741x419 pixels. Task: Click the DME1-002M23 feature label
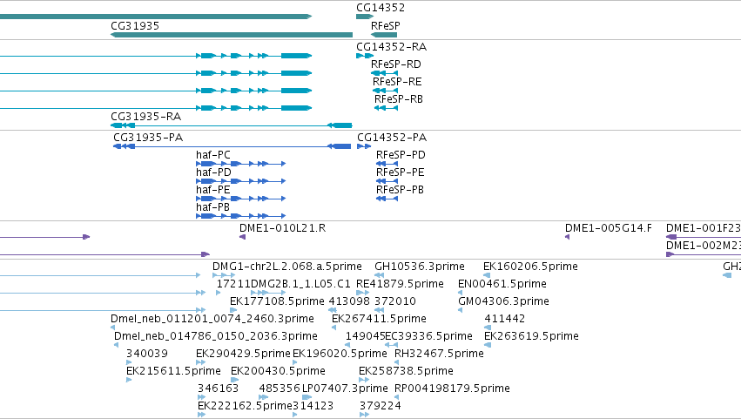pyautogui.click(x=704, y=246)
